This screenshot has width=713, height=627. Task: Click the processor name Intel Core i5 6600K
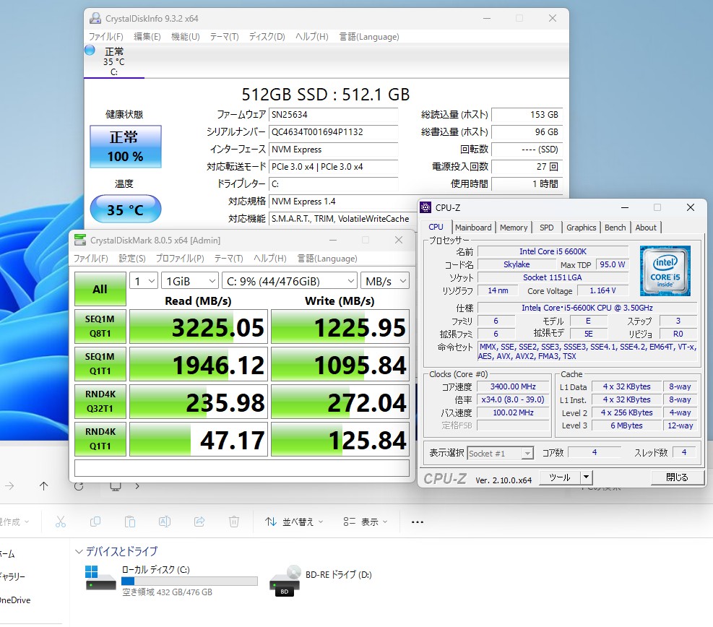[553, 251]
